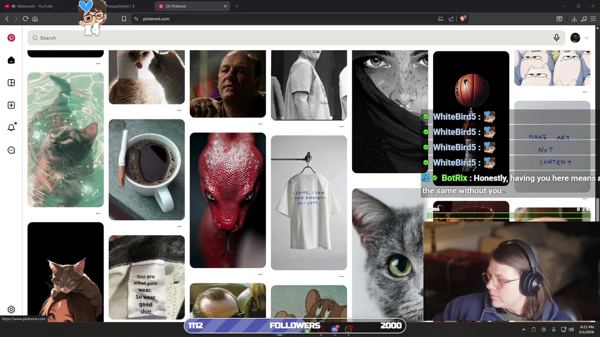Click the browser forward arrow
The width and height of the screenshot is (600, 337).
point(15,19)
